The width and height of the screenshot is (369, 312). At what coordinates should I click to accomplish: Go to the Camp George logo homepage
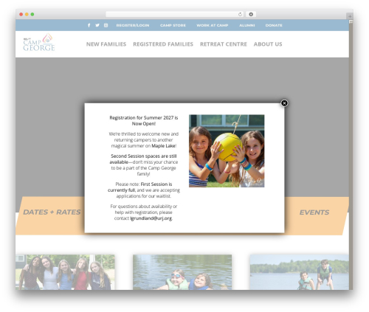pyautogui.click(x=39, y=42)
